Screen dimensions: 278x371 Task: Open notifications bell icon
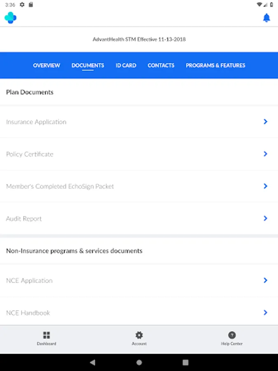tap(266, 18)
